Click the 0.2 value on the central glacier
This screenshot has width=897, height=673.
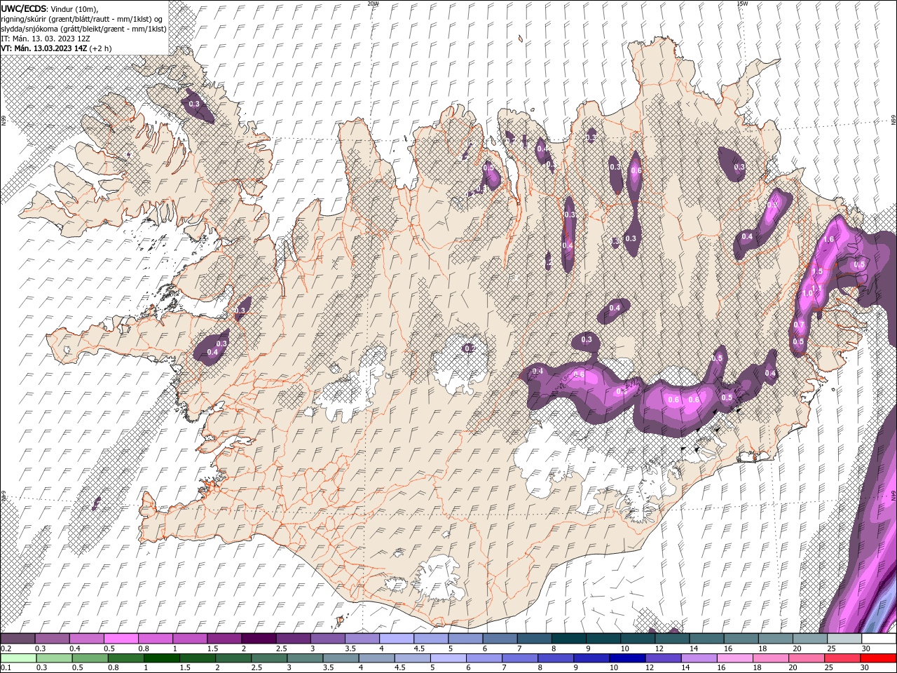(x=470, y=348)
